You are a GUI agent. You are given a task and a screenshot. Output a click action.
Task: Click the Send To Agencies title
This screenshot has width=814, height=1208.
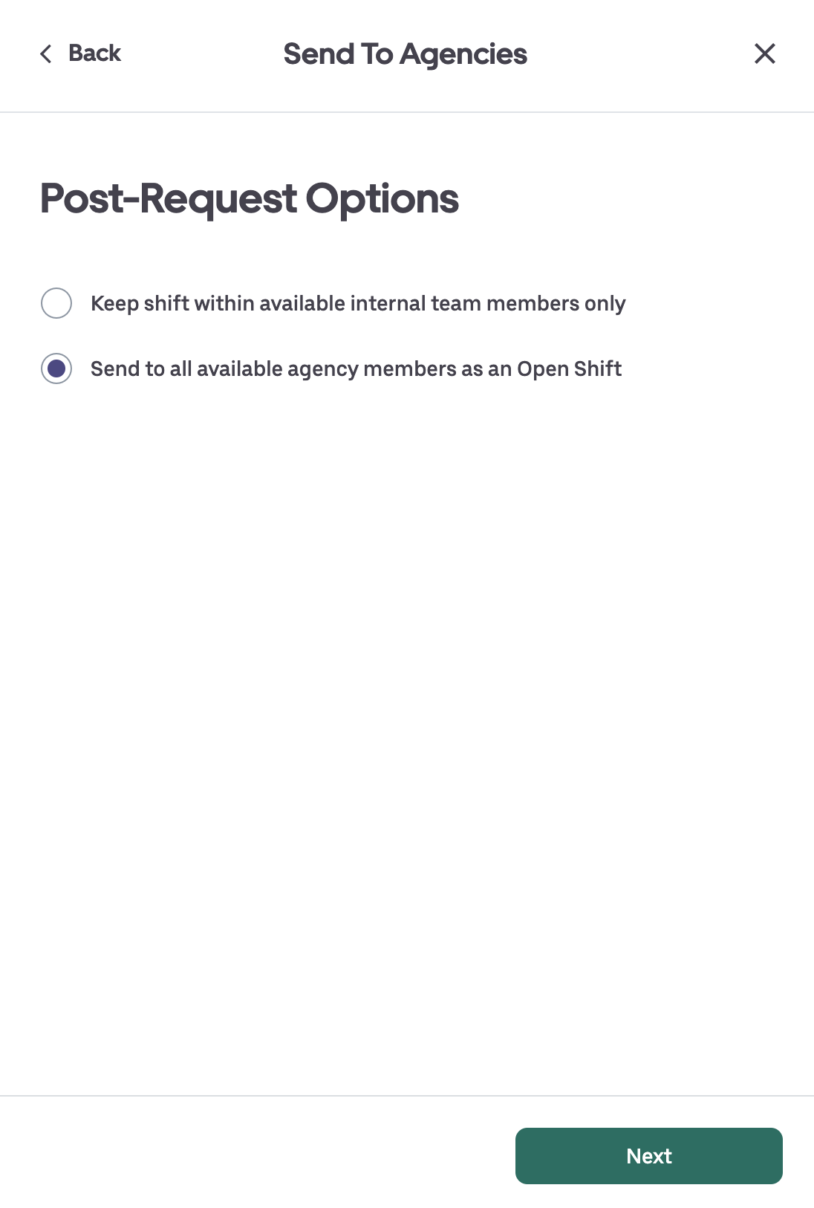coord(405,54)
